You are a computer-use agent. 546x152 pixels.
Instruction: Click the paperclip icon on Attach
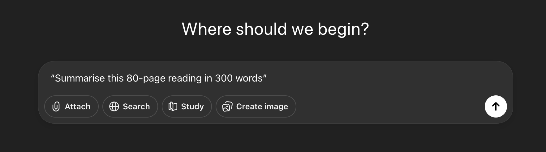56,106
